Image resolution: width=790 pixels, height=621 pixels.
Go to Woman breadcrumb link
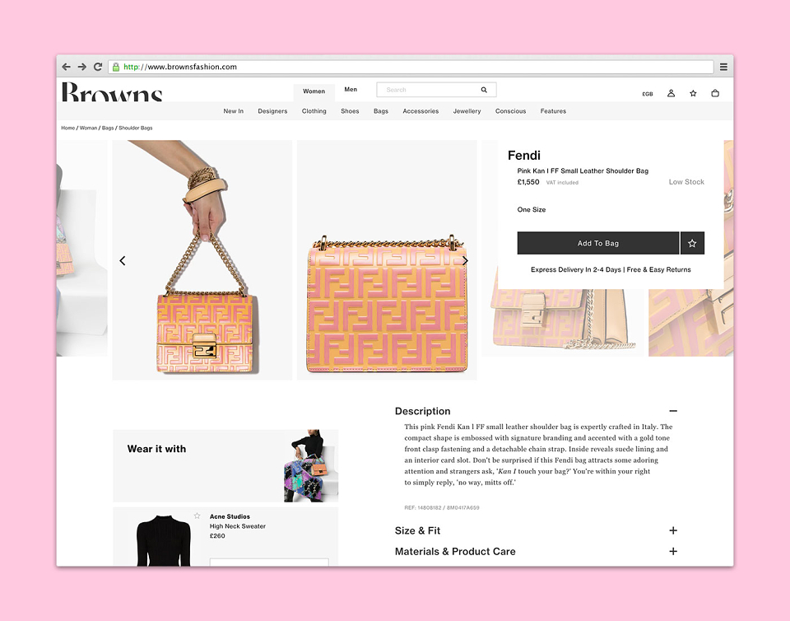(x=88, y=128)
